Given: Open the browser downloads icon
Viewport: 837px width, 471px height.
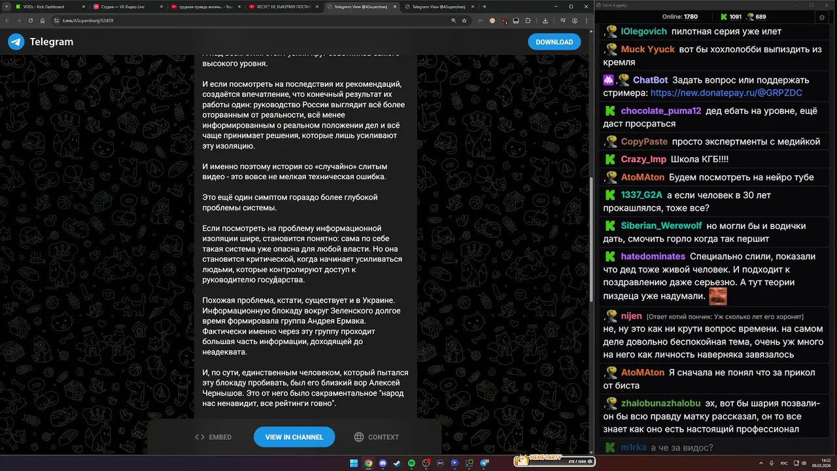Looking at the screenshot, I should click(x=545, y=20).
